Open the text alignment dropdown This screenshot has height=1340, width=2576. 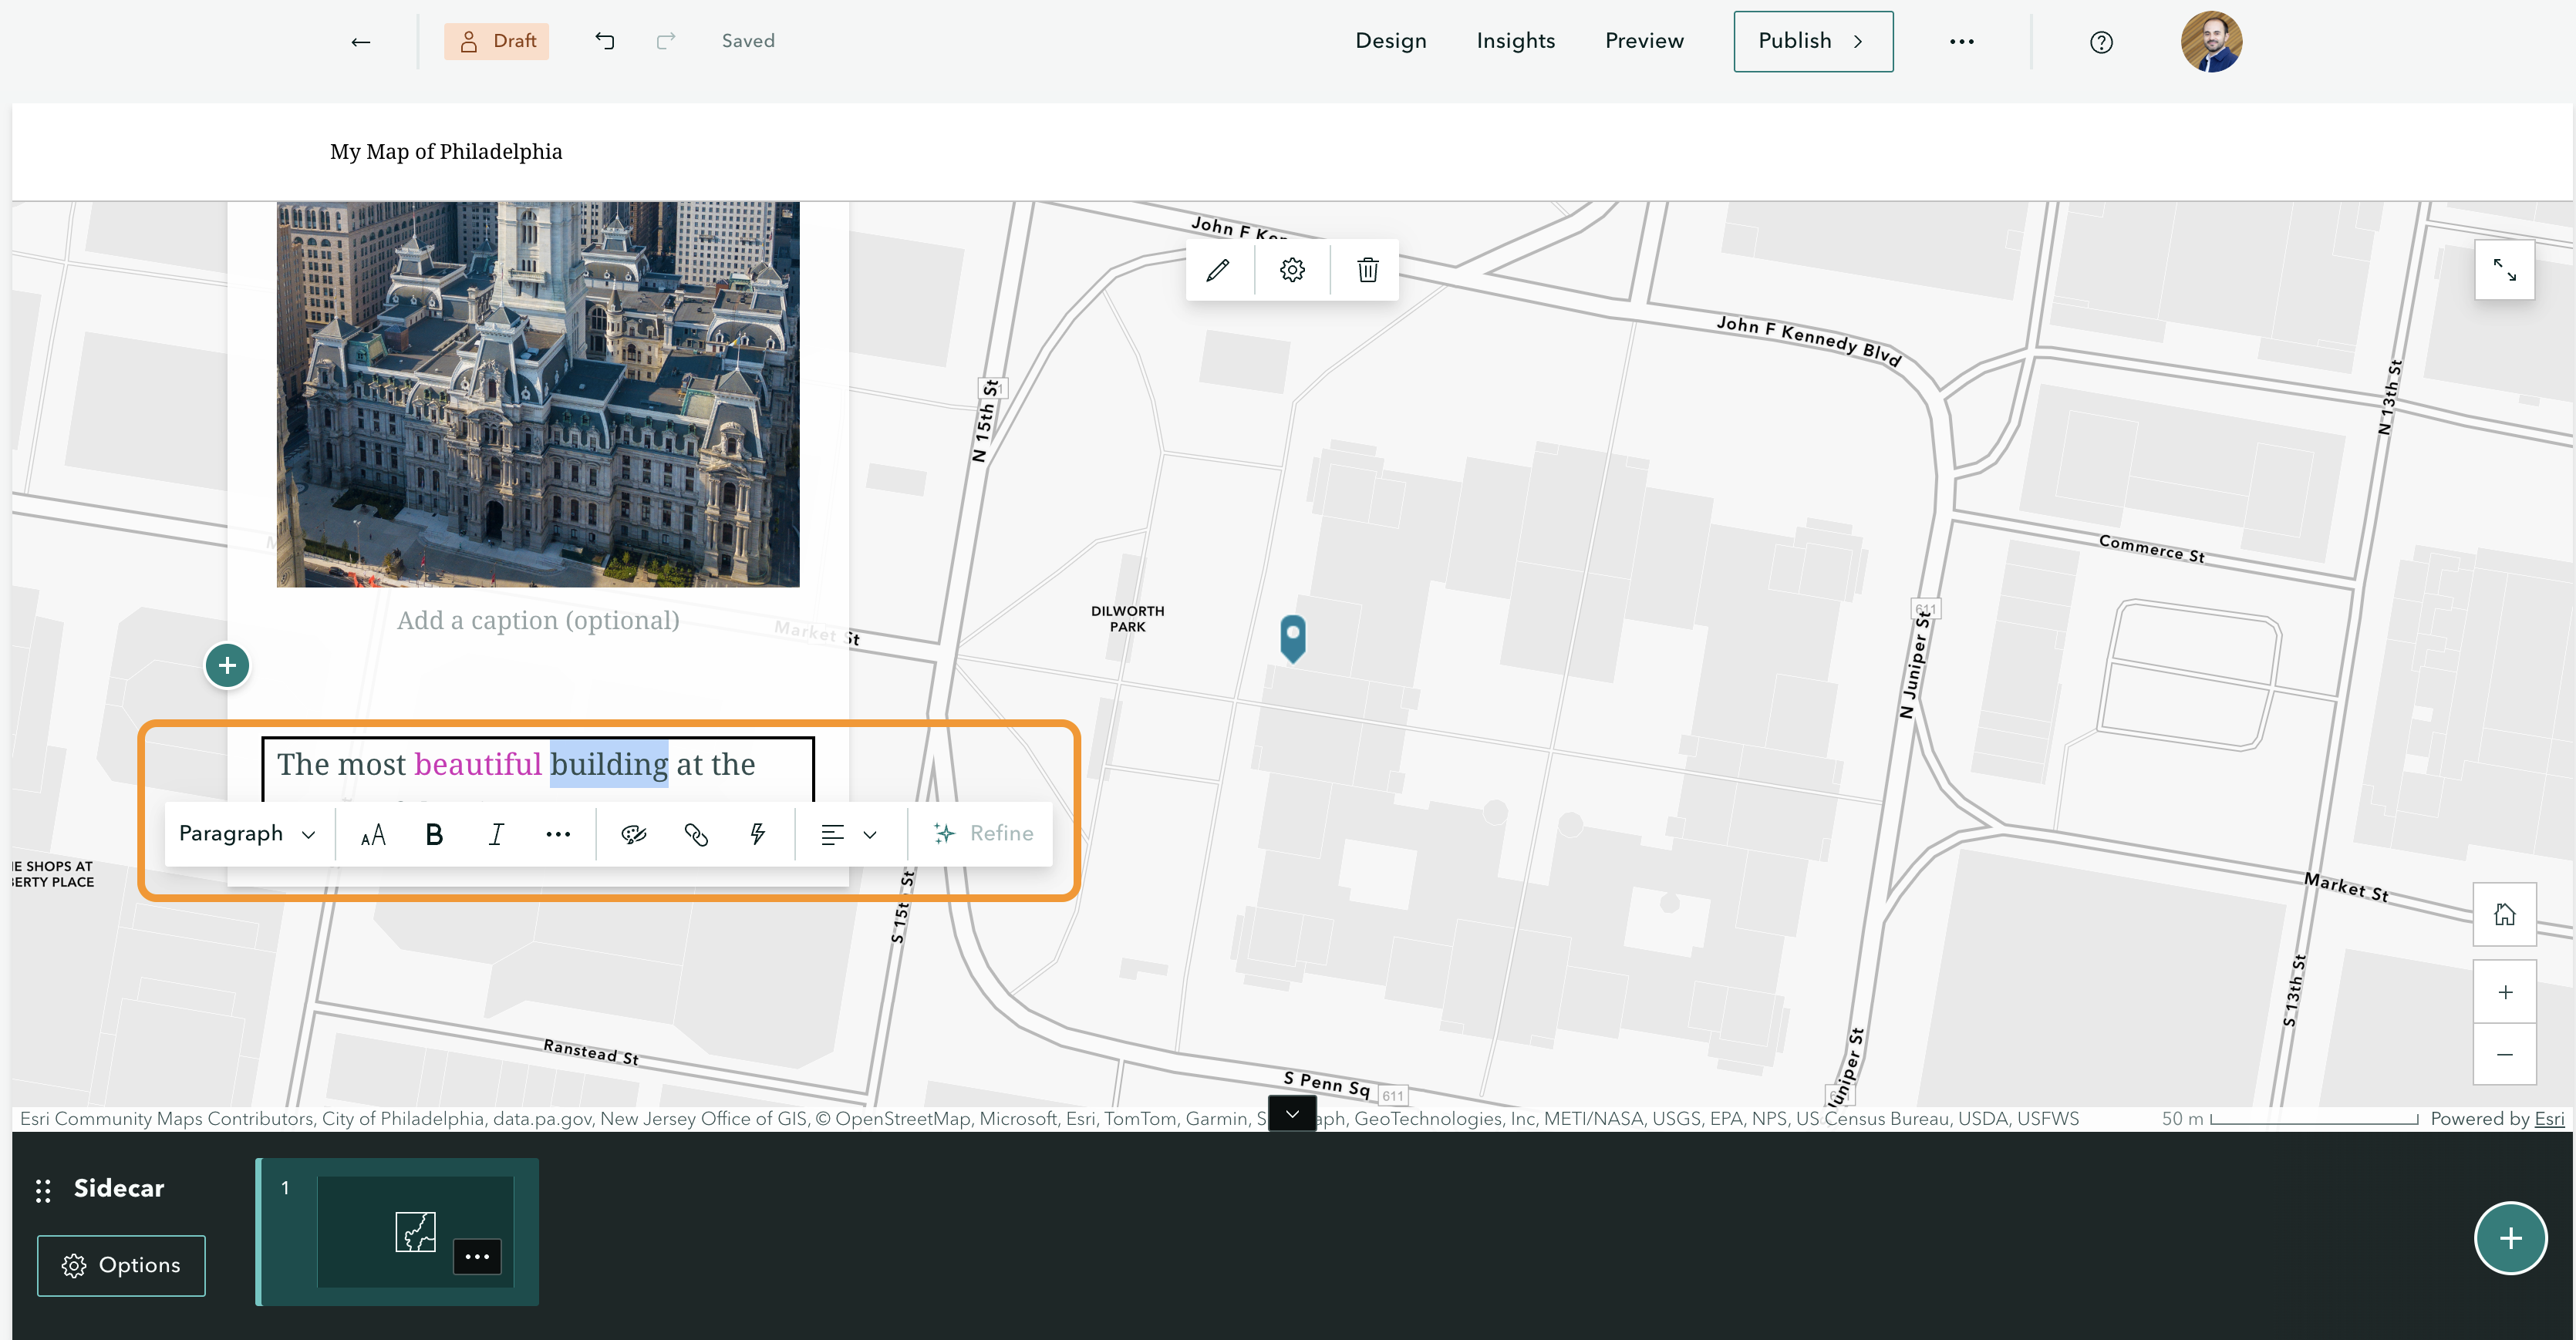pyautogui.click(x=849, y=835)
